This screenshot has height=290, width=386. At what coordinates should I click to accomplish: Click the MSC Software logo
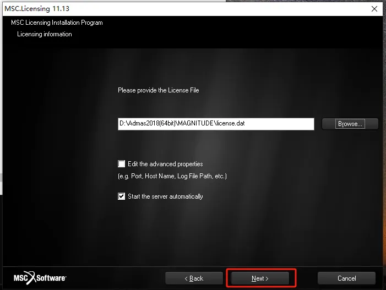[40, 278]
